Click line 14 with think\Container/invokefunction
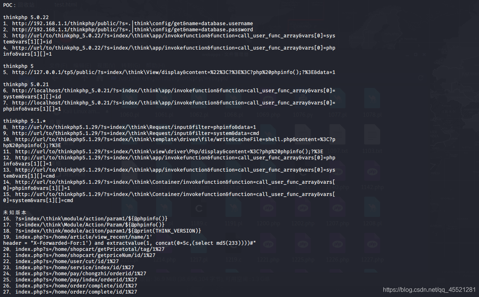The width and height of the screenshot is (479, 297). 169,182
